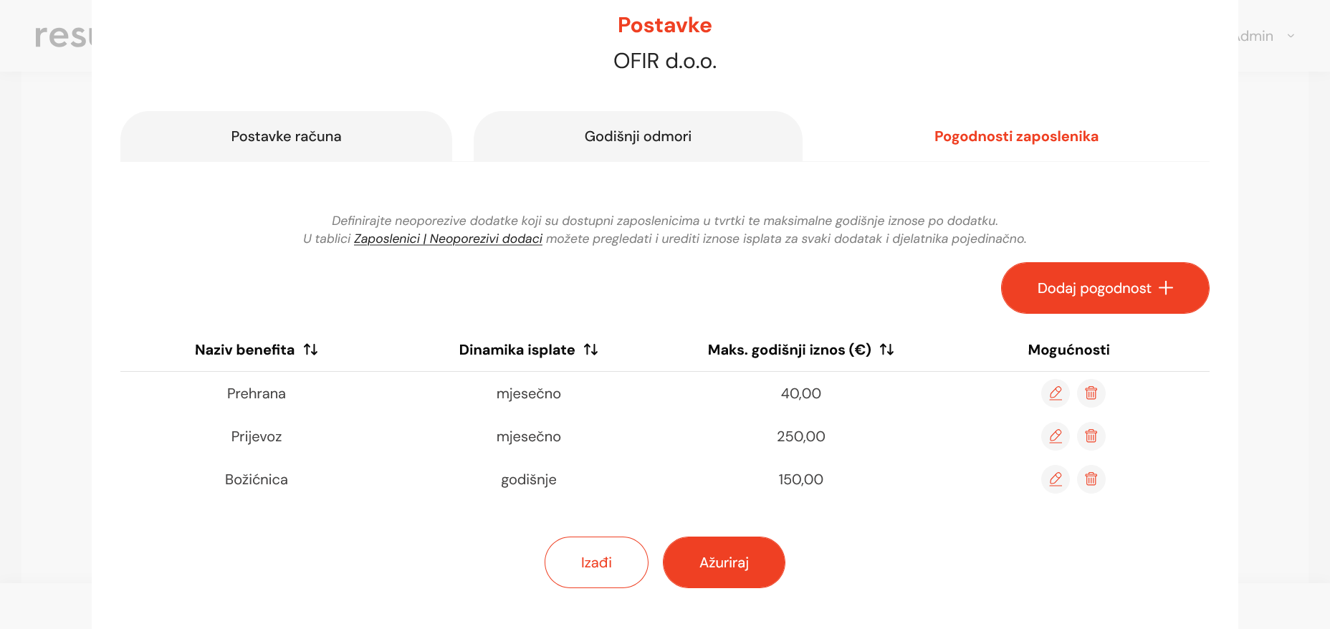Sort by Naziv benefita column
The height and width of the screenshot is (629, 1330).
coord(310,350)
